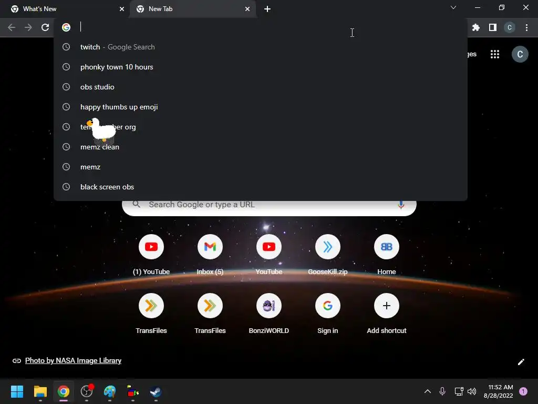Image resolution: width=538 pixels, height=404 pixels.
Task: Open the Home shortcut
Action: pos(387,255)
